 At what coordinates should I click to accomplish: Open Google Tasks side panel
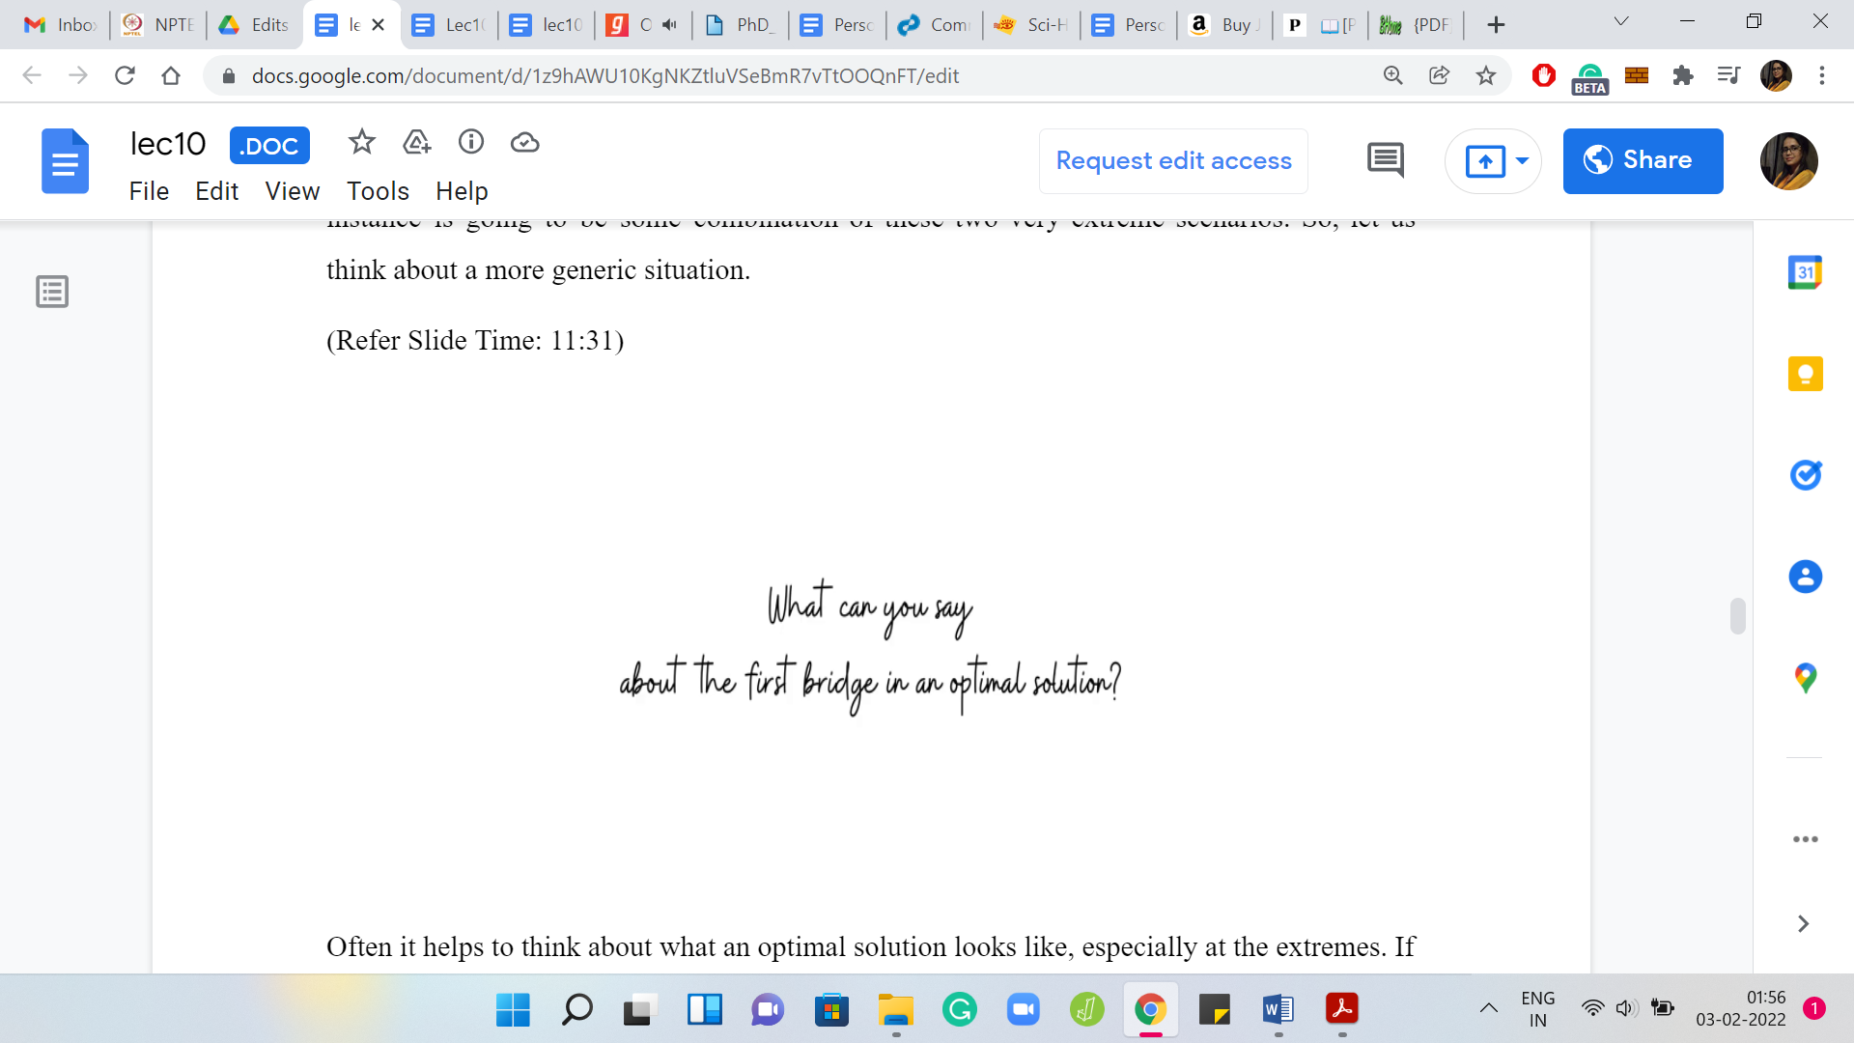coord(1805,475)
